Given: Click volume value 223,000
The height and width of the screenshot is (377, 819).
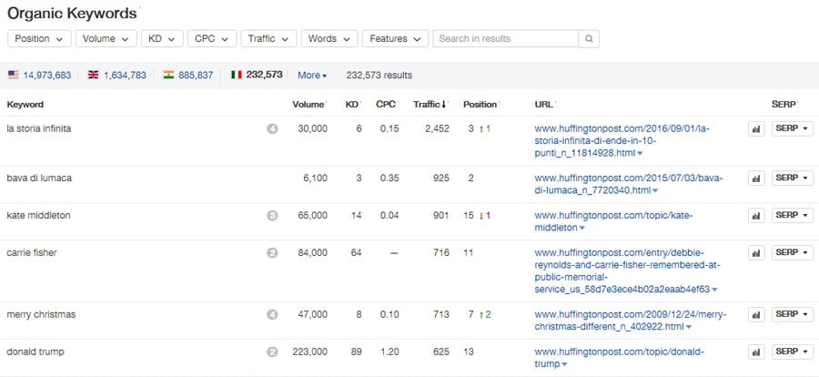Looking at the screenshot, I should click(309, 352).
